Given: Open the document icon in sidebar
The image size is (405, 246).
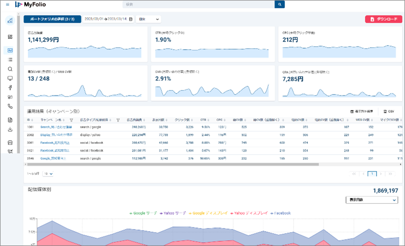Looking at the screenshot, I should 10,120.
